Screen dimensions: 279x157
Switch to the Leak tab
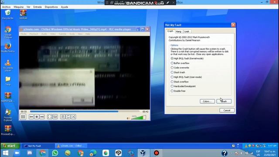[187, 31]
